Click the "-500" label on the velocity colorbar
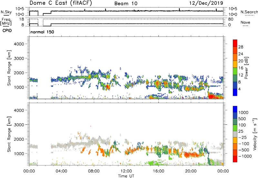This screenshot has width=258, height=178. point(244,150)
